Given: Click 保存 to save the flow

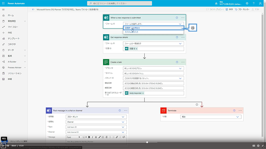Looking at the screenshot, I should point(229,9).
